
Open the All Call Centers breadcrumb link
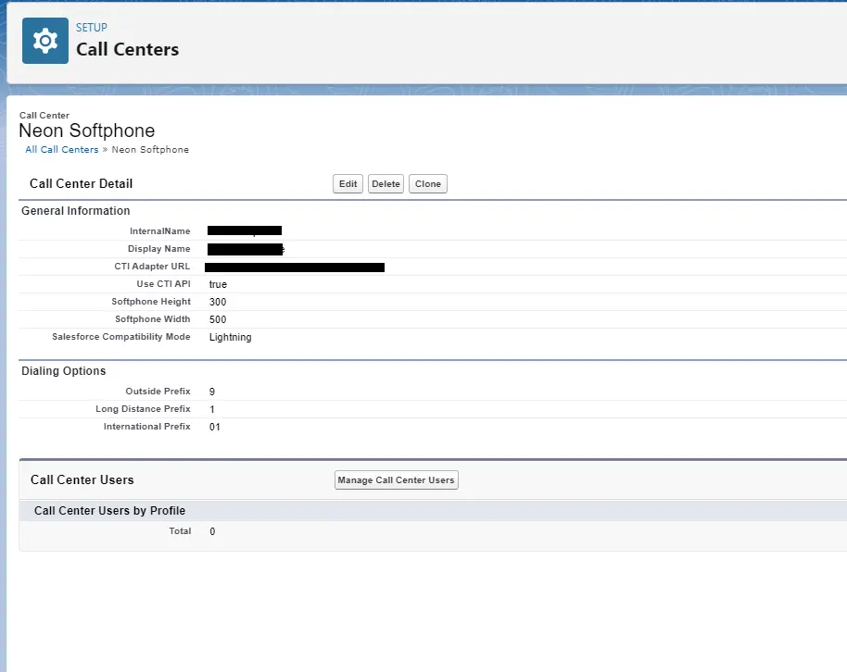point(62,150)
